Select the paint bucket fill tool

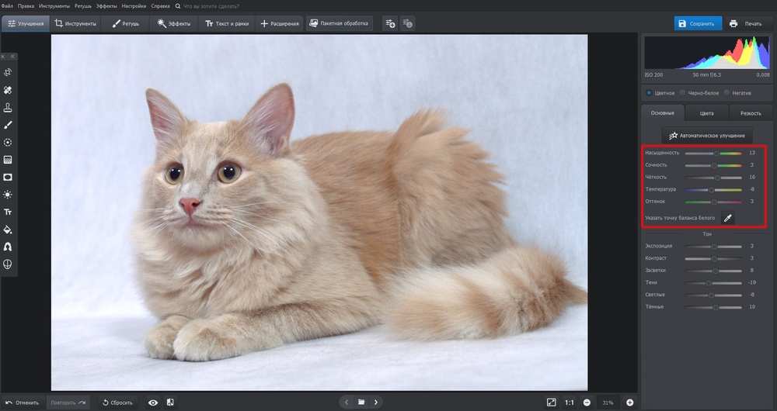pyautogui.click(x=8, y=230)
